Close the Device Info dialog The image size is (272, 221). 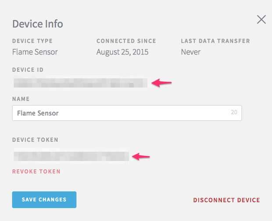coord(261,19)
